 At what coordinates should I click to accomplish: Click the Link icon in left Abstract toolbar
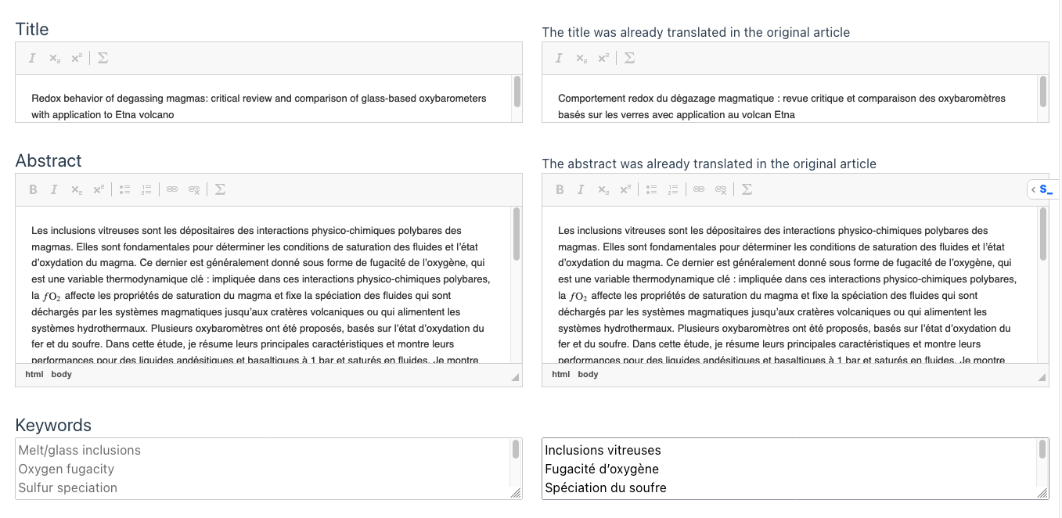coord(172,189)
